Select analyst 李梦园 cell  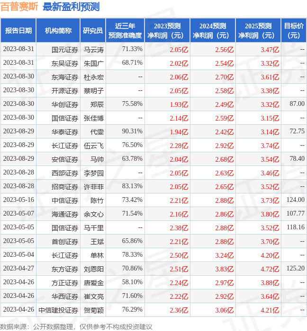tap(94, 173)
